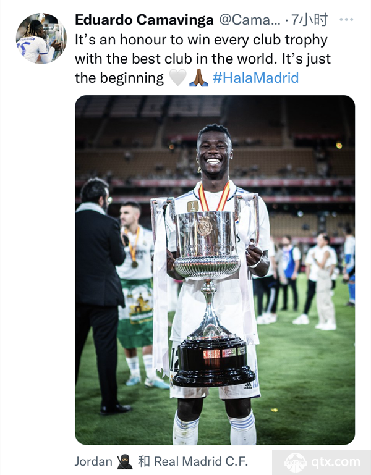Click the adidas logo on the shorts
The image size is (371, 475).
point(248,387)
